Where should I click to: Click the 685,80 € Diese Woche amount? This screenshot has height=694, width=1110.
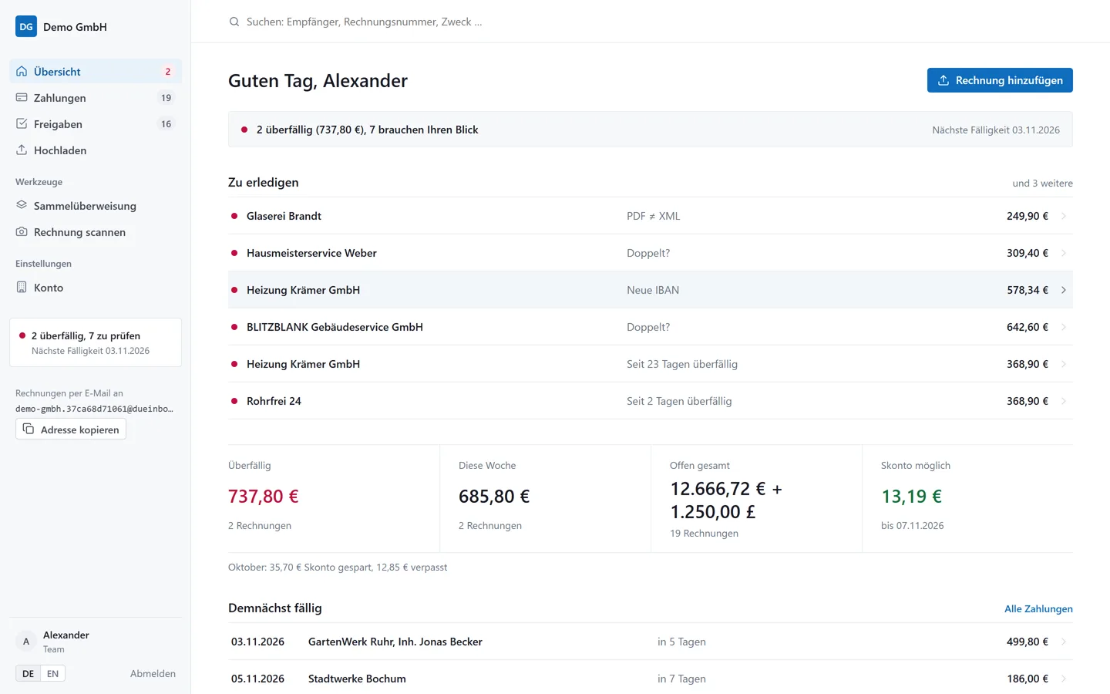tap(494, 497)
